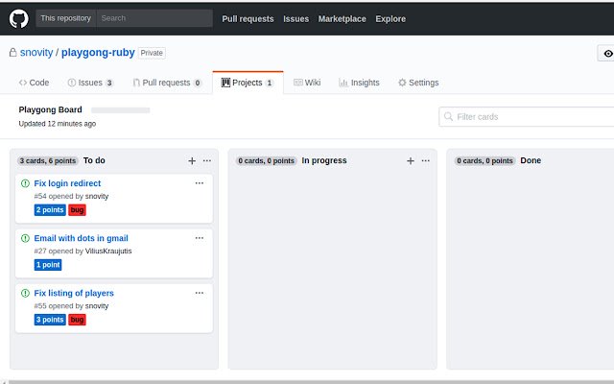Switch to the Issues tab
The image size is (614, 384).
[x=90, y=83]
